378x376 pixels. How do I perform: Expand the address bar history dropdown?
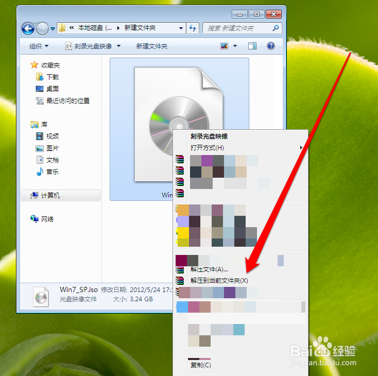point(181,28)
